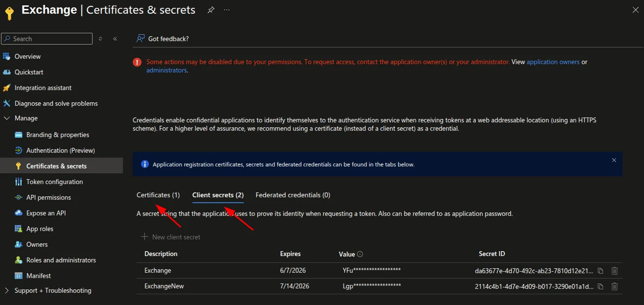
Task: Click the Quickstart cloud icon
Action: (x=6, y=72)
